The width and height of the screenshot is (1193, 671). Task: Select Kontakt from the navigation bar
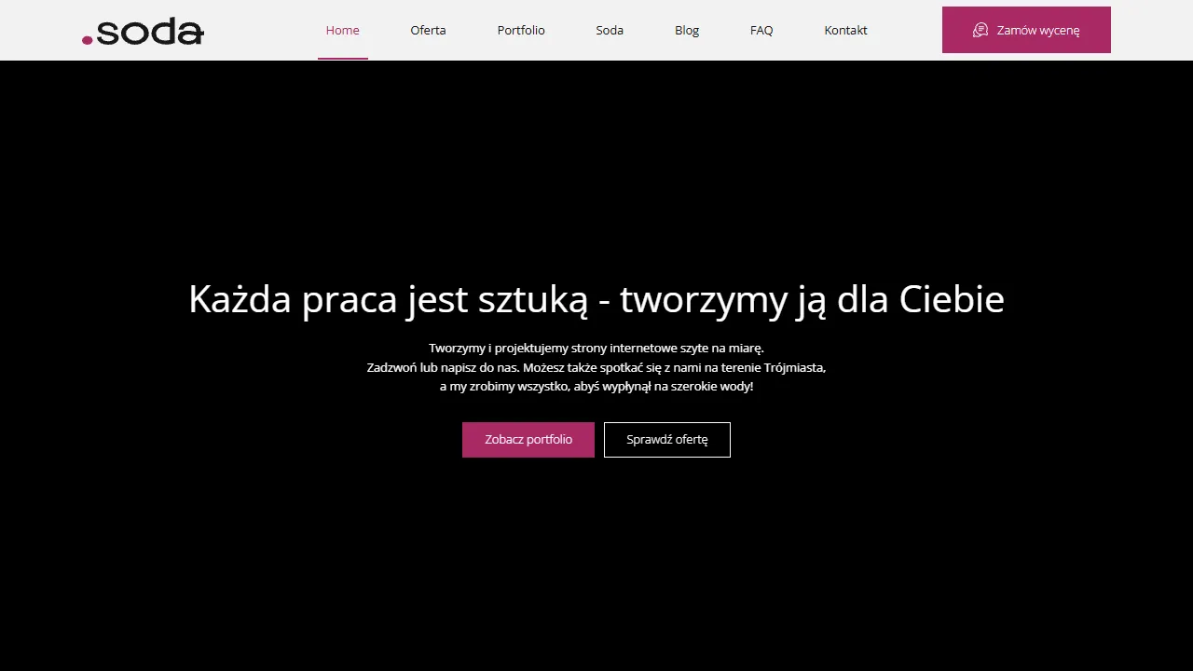[x=844, y=30]
